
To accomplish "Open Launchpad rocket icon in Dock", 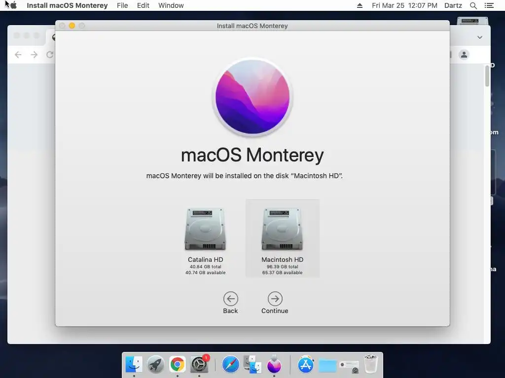I will pyautogui.click(x=155, y=364).
